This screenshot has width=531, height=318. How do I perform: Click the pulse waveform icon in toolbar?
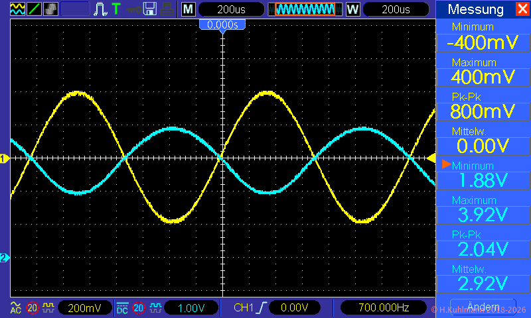(100, 9)
